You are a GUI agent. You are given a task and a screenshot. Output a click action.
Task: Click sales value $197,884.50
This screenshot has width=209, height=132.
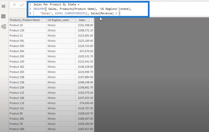[x=86, y=77]
